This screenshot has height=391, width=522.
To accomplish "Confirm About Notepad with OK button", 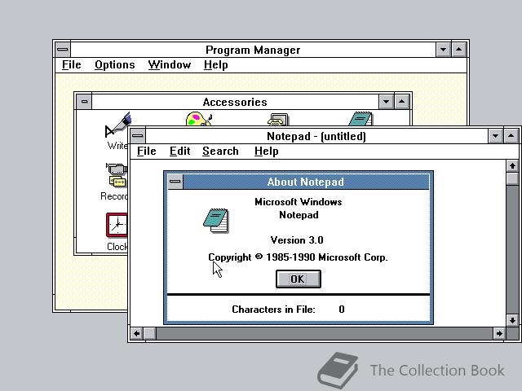I will [x=299, y=279].
